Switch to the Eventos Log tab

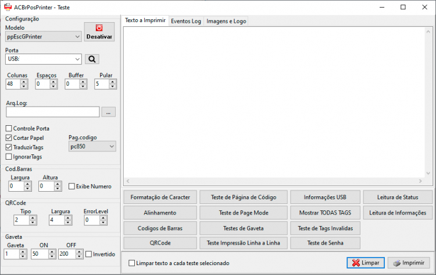tap(186, 21)
